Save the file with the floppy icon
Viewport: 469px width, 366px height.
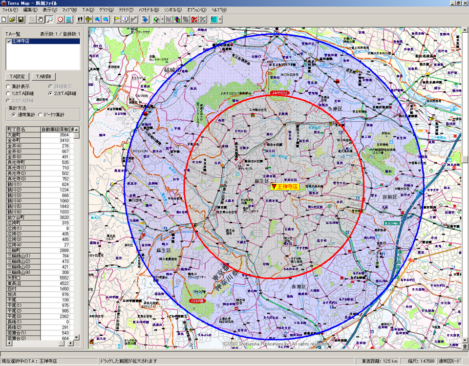point(21,20)
